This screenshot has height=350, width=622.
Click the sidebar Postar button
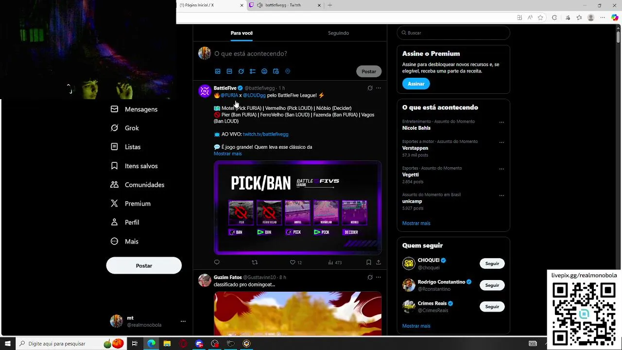[x=144, y=265]
